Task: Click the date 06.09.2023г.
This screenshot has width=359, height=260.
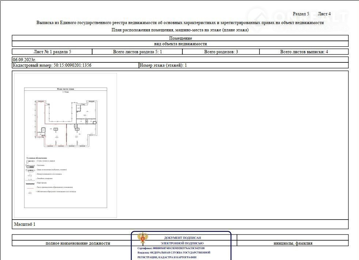Action: (24, 59)
